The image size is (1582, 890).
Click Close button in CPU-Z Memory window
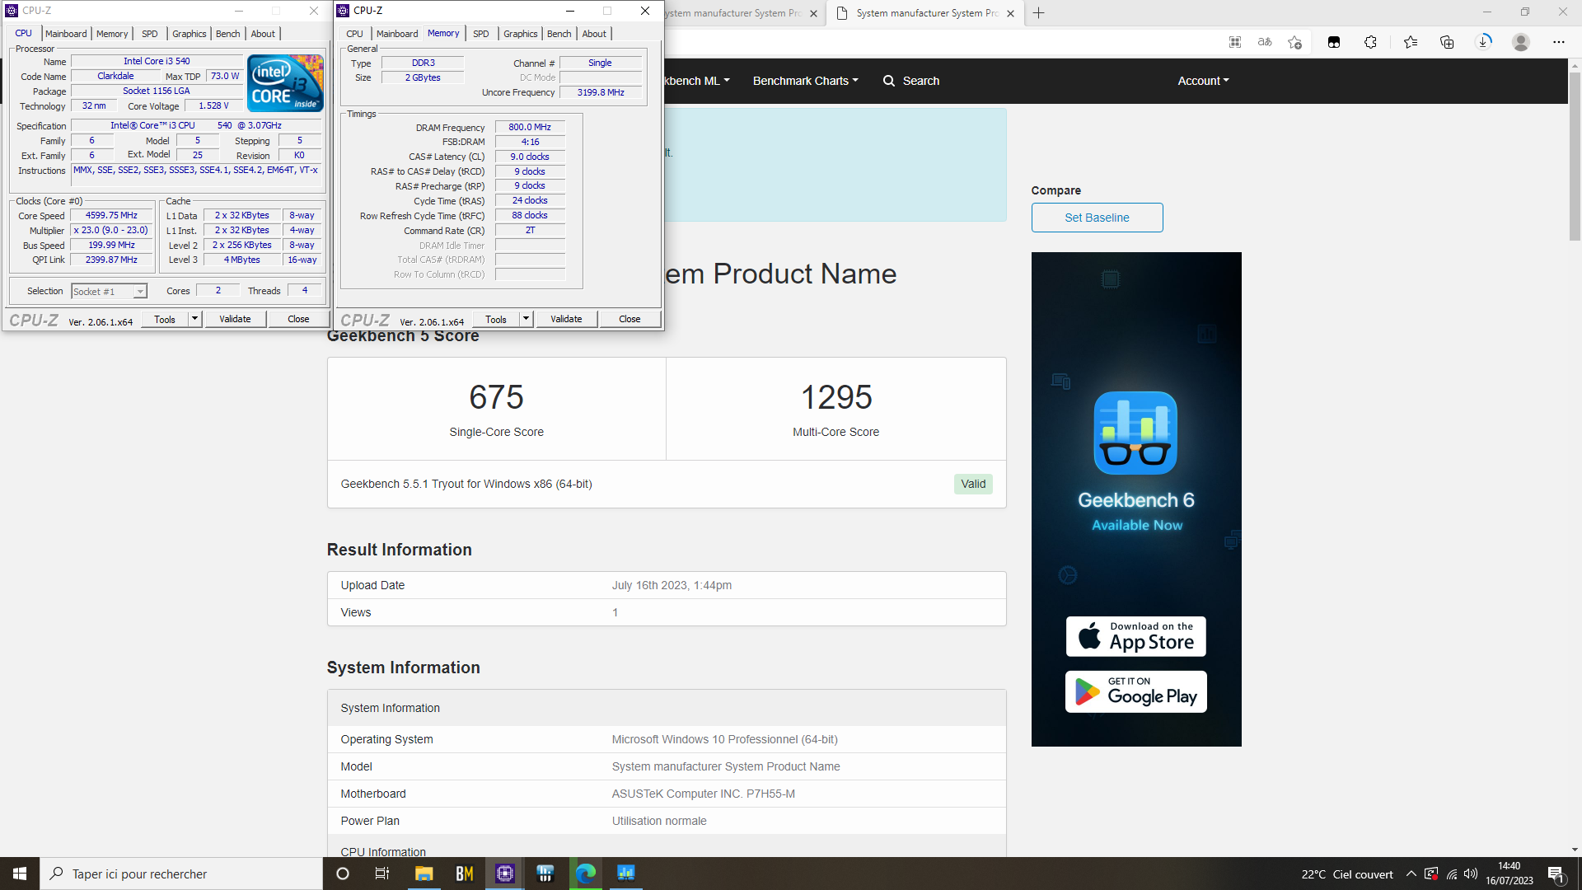click(x=630, y=319)
